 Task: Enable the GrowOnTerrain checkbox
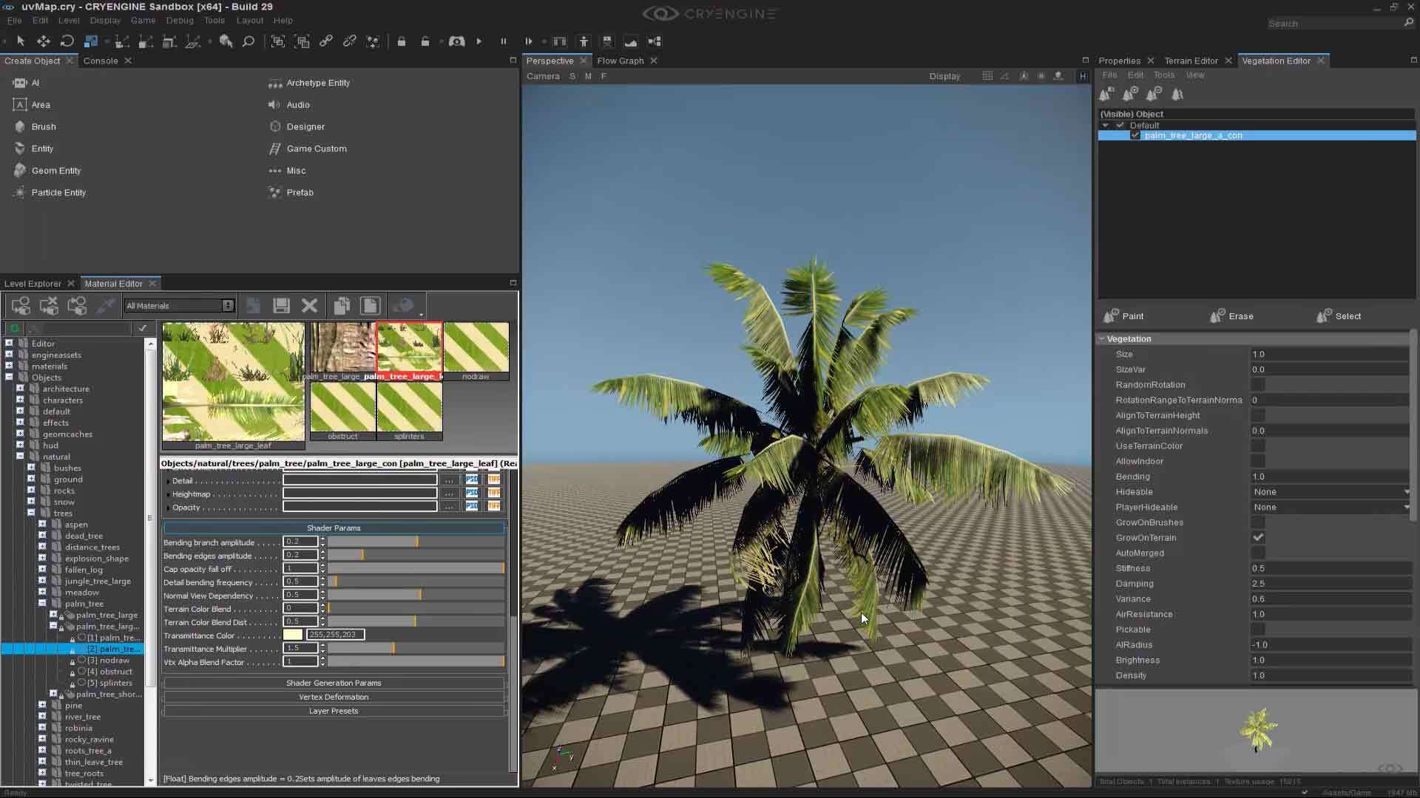click(1258, 537)
